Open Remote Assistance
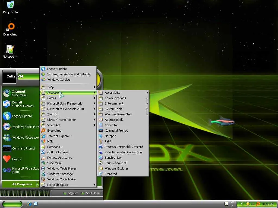 (68, 158)
